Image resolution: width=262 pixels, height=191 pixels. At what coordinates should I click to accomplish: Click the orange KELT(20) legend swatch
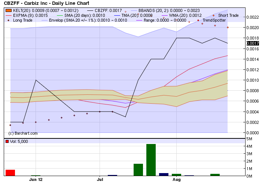point(9,10)
